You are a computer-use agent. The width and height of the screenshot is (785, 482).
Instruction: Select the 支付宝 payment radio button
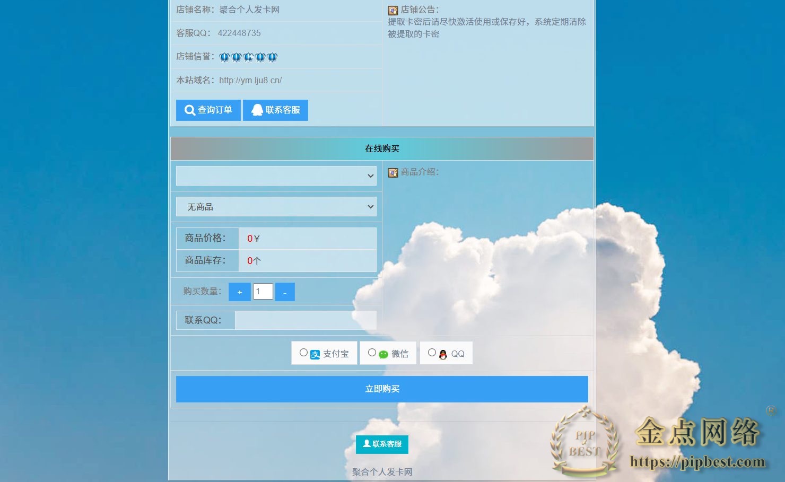pos(303,352)
